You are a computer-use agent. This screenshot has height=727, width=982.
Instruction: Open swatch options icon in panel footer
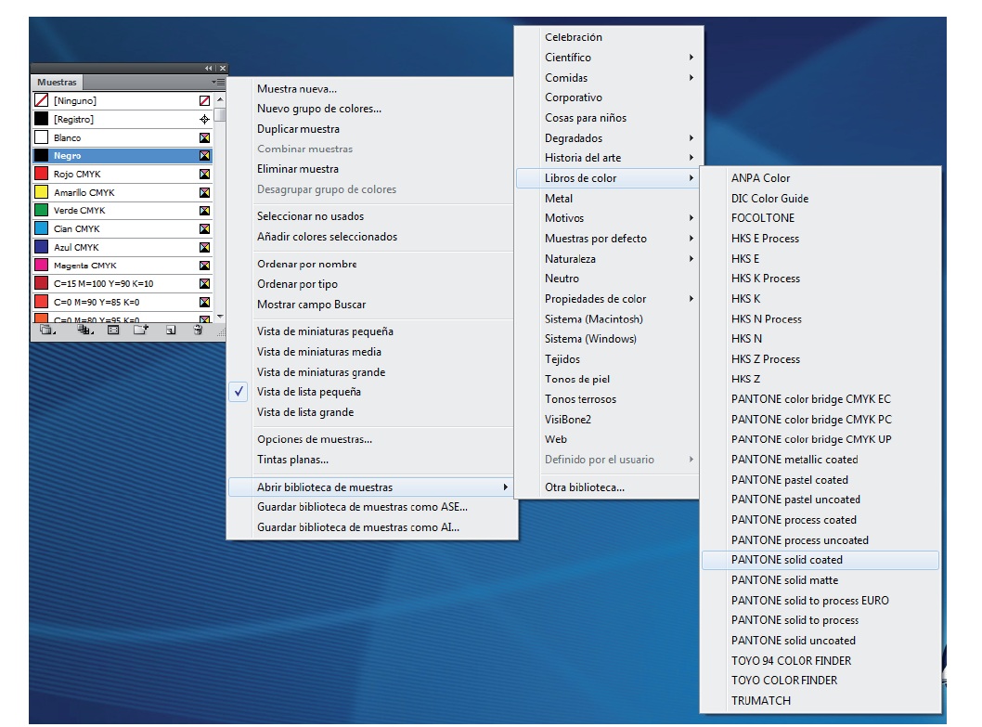click(114, 330)
